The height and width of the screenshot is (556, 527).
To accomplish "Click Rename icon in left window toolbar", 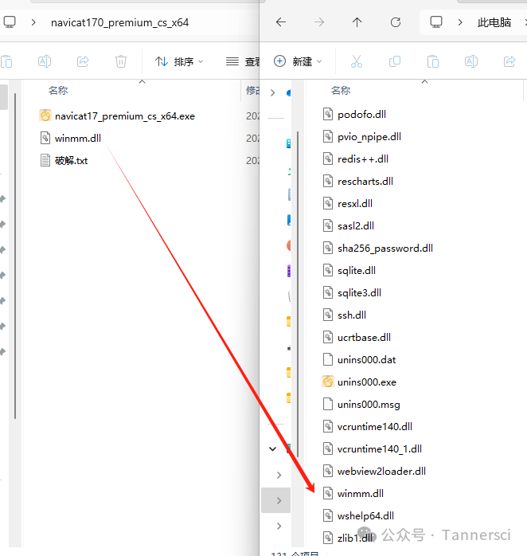I will [x=45, y=61].
